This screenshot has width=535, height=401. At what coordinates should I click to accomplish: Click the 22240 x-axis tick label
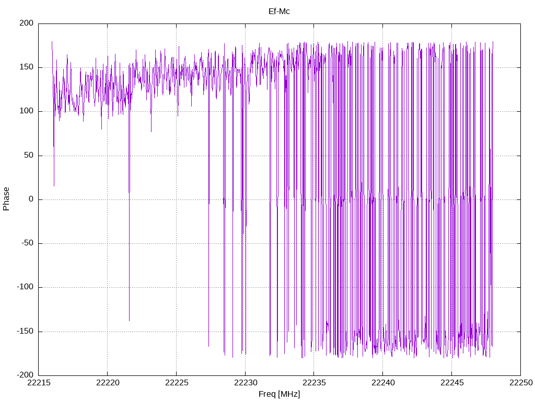(383, 383)
